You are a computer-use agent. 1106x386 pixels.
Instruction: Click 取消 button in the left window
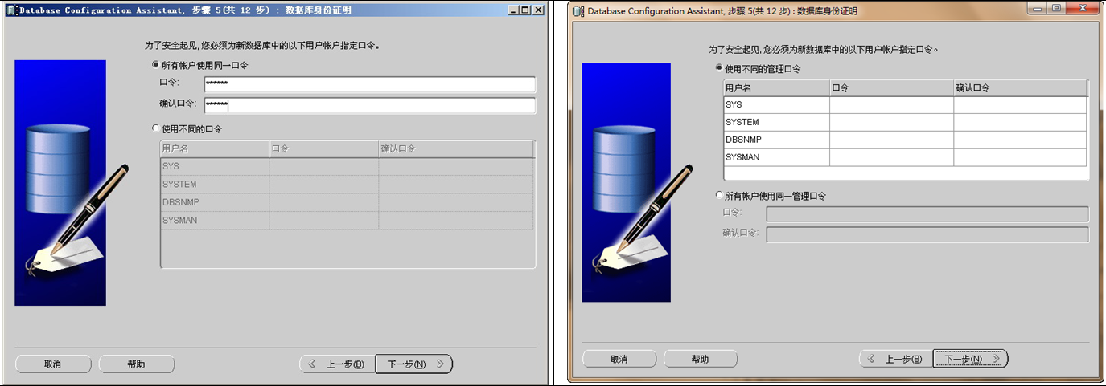click(x=53, y=364)
